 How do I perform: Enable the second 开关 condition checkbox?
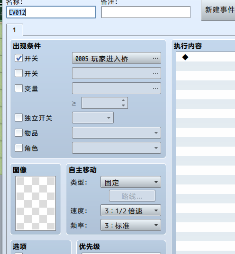[x=18, y=73]
